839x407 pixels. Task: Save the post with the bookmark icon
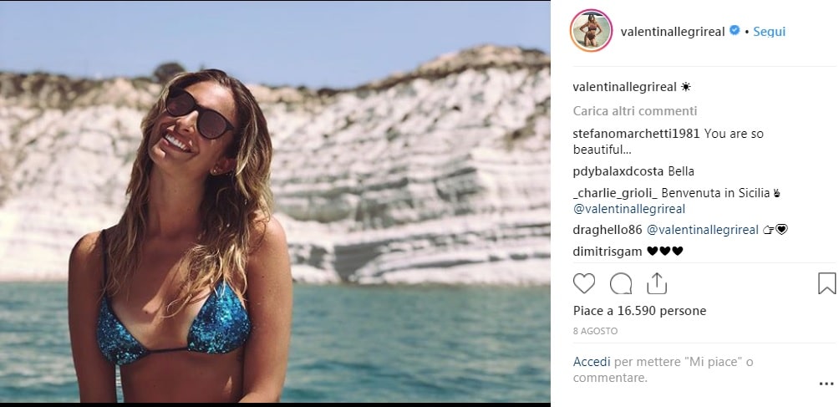(826, 284)
